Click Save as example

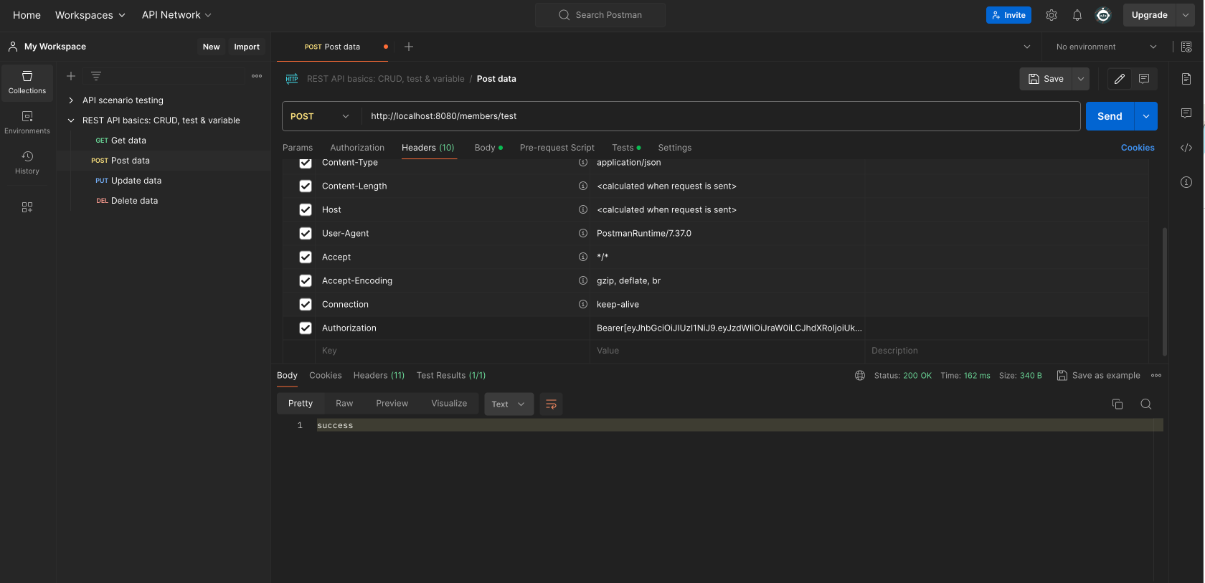coord(1099,376)
